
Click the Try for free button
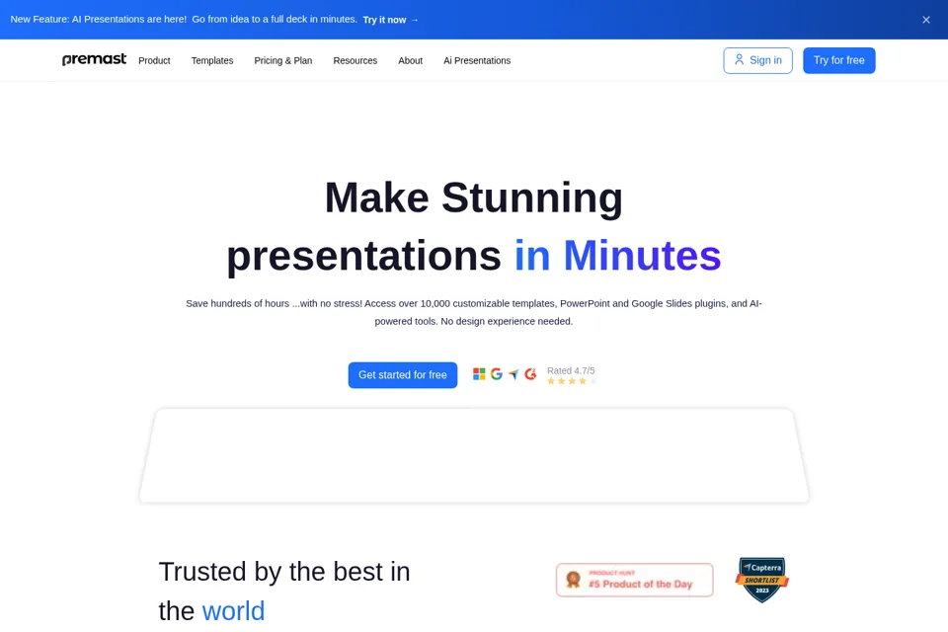tap(838, 60)
